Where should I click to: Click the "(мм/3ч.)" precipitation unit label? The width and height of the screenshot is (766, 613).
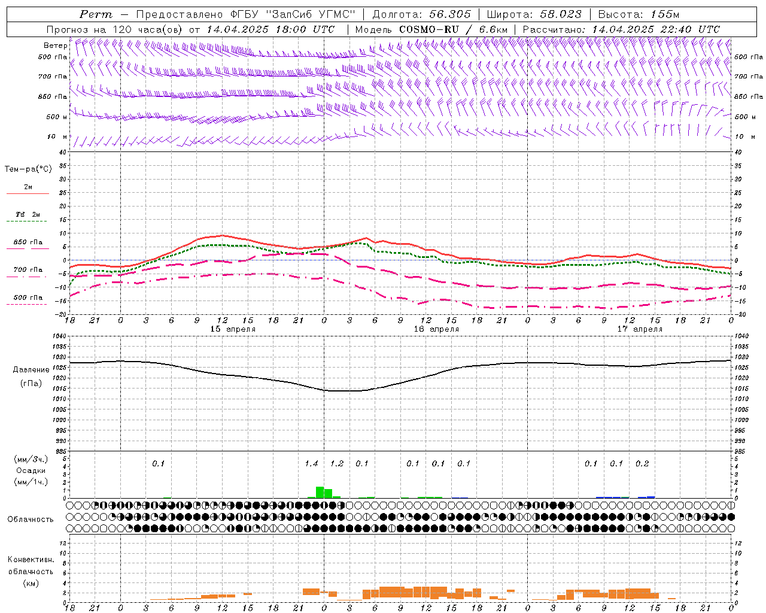pyautogui.click(x=31, y=459)
